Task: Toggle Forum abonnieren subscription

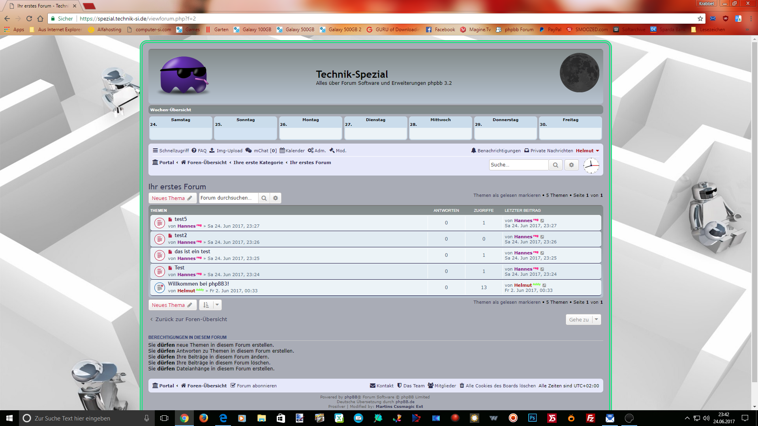Action: tap(253, 386)
